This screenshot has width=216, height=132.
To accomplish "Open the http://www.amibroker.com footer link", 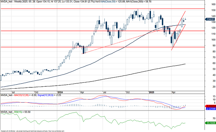I will coord(56,131).
